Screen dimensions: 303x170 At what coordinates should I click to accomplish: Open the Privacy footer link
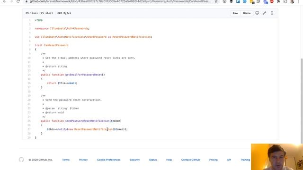tap(83, 160)
